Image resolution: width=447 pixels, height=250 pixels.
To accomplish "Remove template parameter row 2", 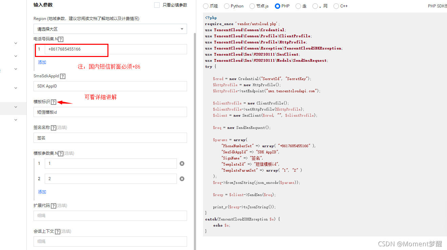I will click(182, 179).
